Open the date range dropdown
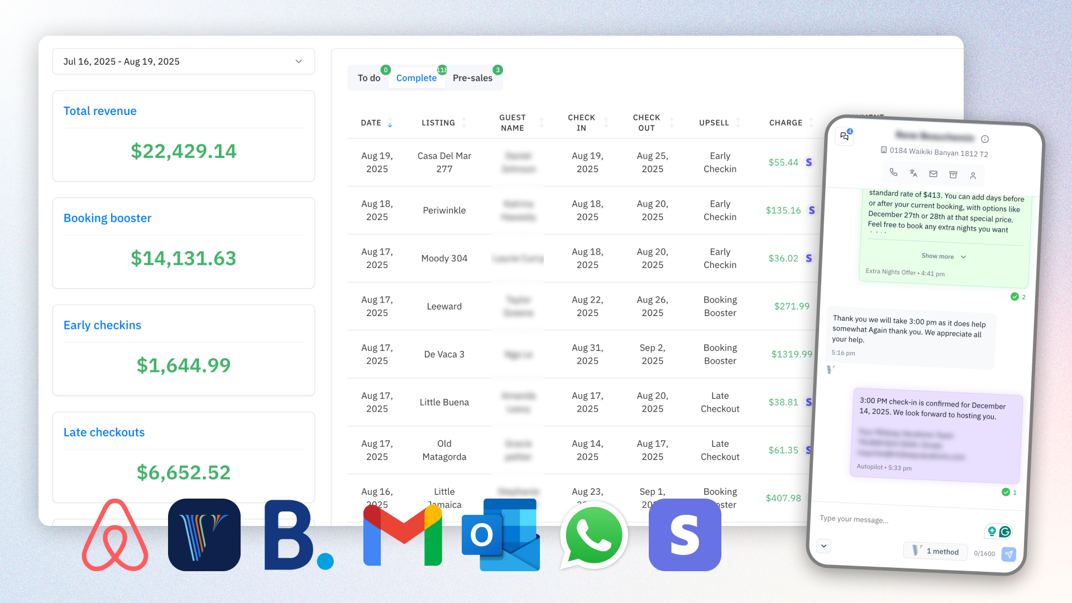 click(183, 61)
